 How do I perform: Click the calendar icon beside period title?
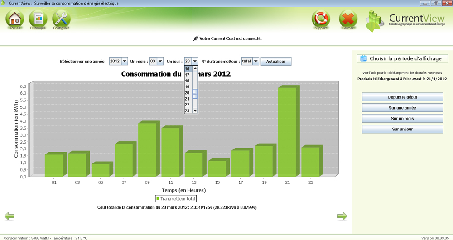point(363,58)
